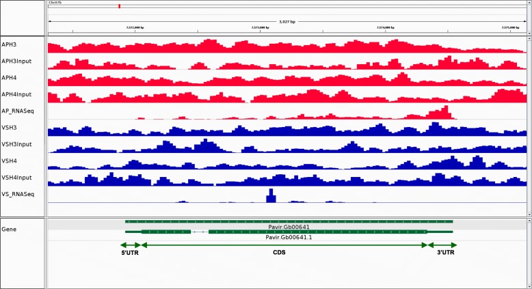The width and height of the screenshot is (532, 289).
Task: Click the AP_RNASeq track label
Action: coord(18,111)
